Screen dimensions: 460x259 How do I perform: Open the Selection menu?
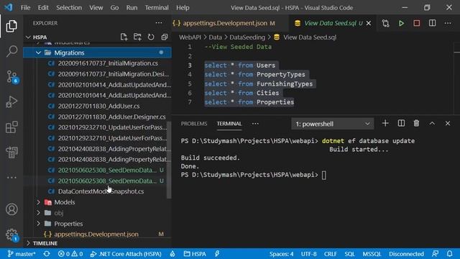[69, 8]
